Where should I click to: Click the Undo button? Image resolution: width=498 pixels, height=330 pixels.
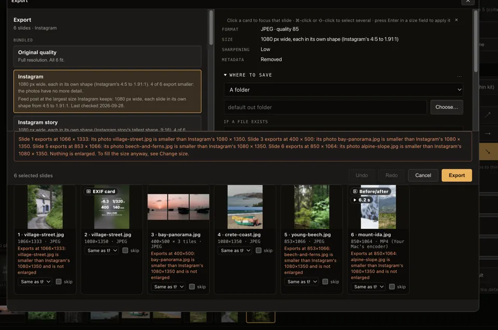362,175
